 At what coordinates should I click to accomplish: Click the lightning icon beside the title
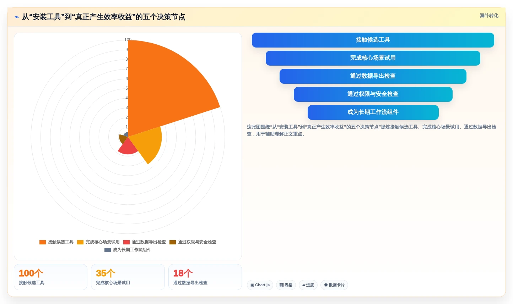tap(17, 17)
